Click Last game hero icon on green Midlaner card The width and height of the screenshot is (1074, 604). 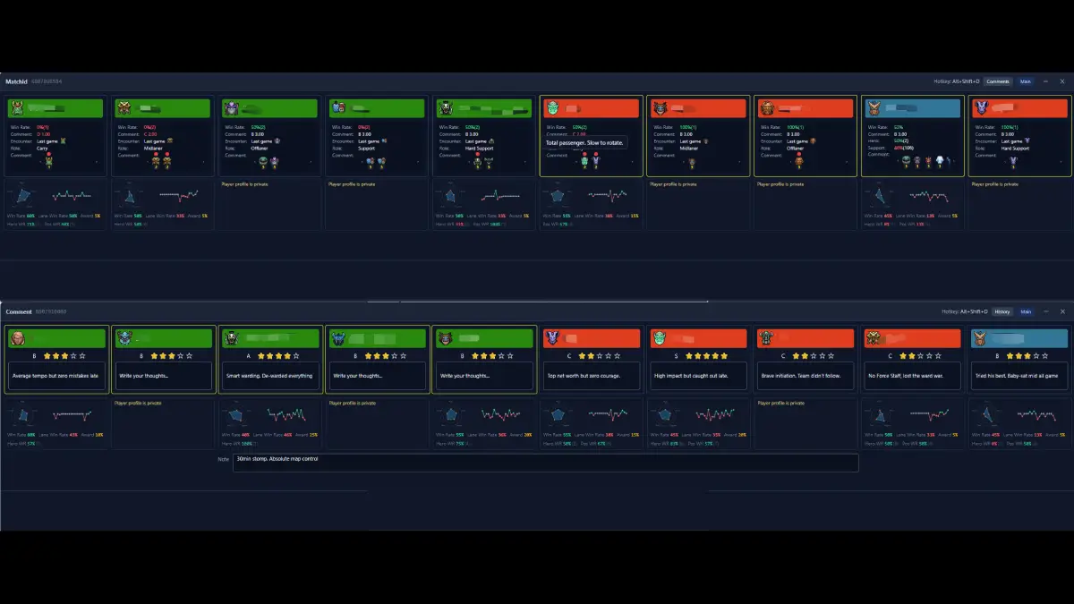170,140
